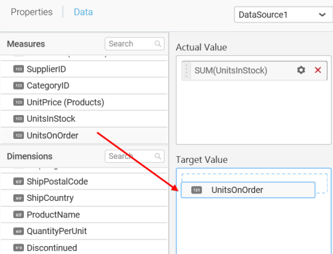
Task: Click UnitsOnOrder item in Target Value
Action: 248,190
